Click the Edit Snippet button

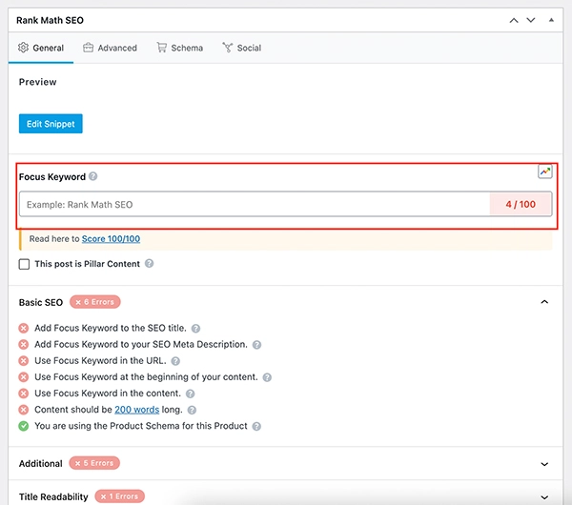pos(51,124)
